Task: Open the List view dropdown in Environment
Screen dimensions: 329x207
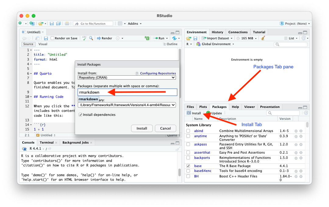Action: coord(291,38)
